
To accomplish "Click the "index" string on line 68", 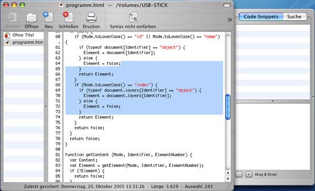I will click(142, 85).
